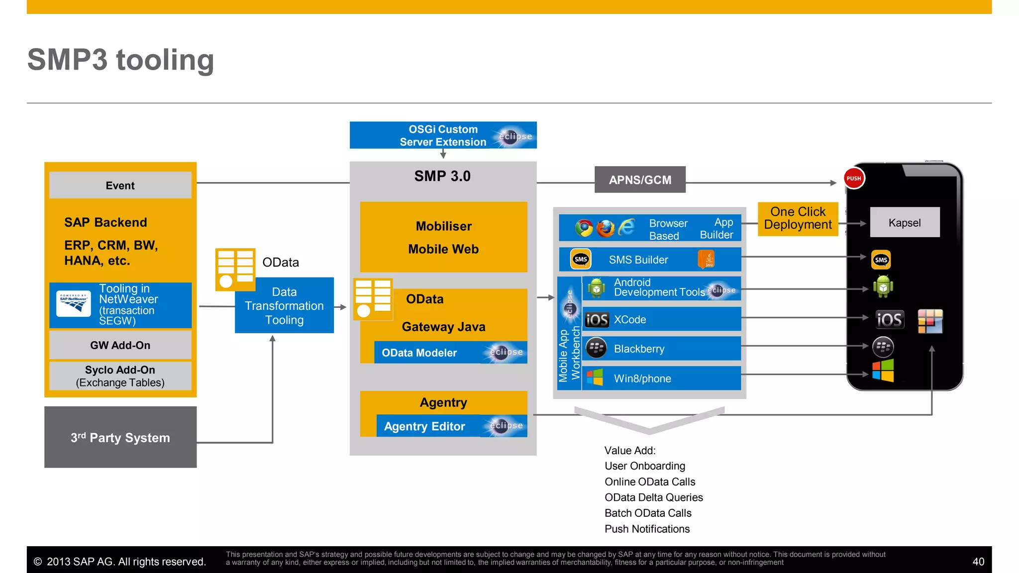Click the SMS Builder label
The width and height of the screenshot is (1019, 573).
click(638, 260)
